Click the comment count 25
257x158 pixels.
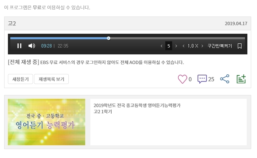click(211, 79)
